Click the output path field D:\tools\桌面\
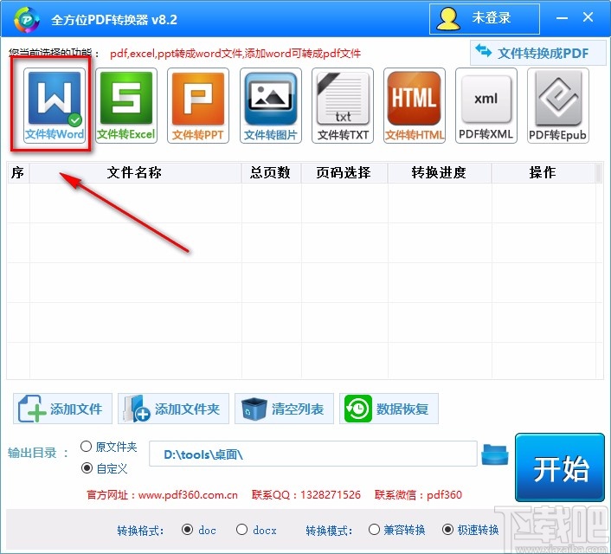 pyautogui.click(x=313, y=454)
